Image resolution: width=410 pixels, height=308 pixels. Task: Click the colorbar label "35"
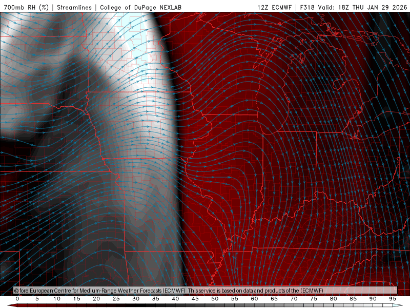[156, 299]
